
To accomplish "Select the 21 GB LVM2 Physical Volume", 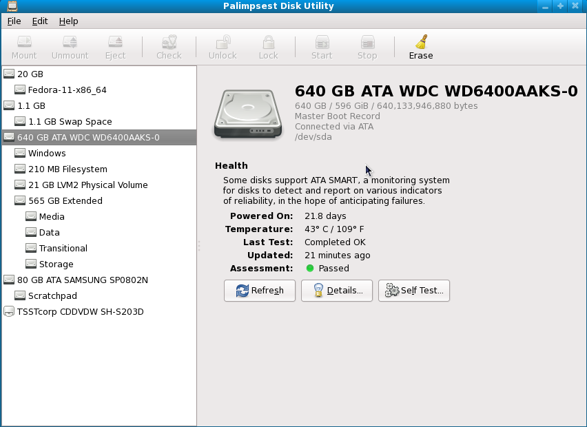I will pyautogui.click(x=99, y=185).
